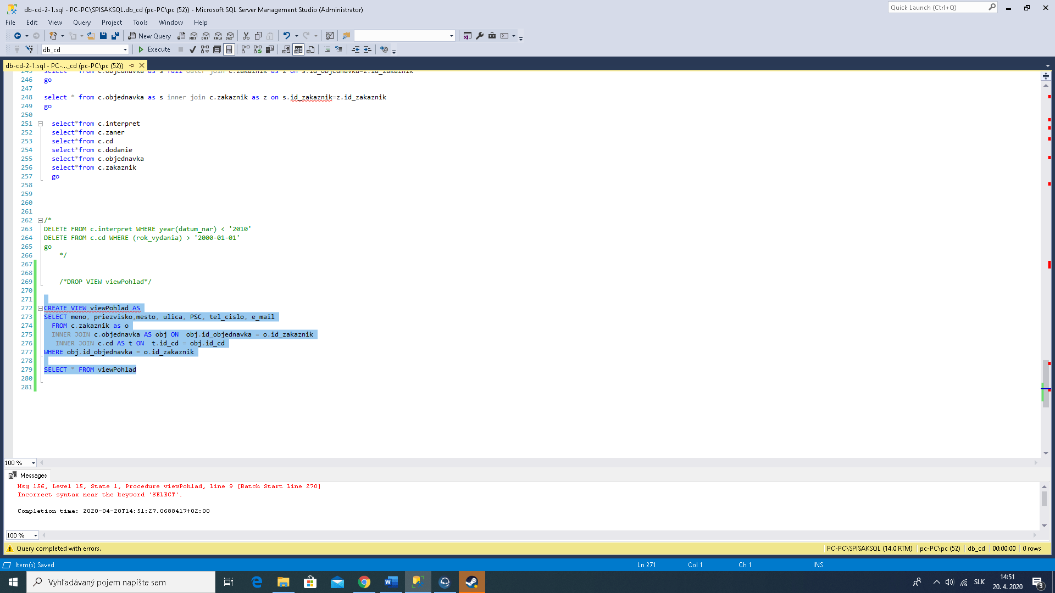Click the MDX query icon
Screen dimensions: 1055x593
coord(193,36)
